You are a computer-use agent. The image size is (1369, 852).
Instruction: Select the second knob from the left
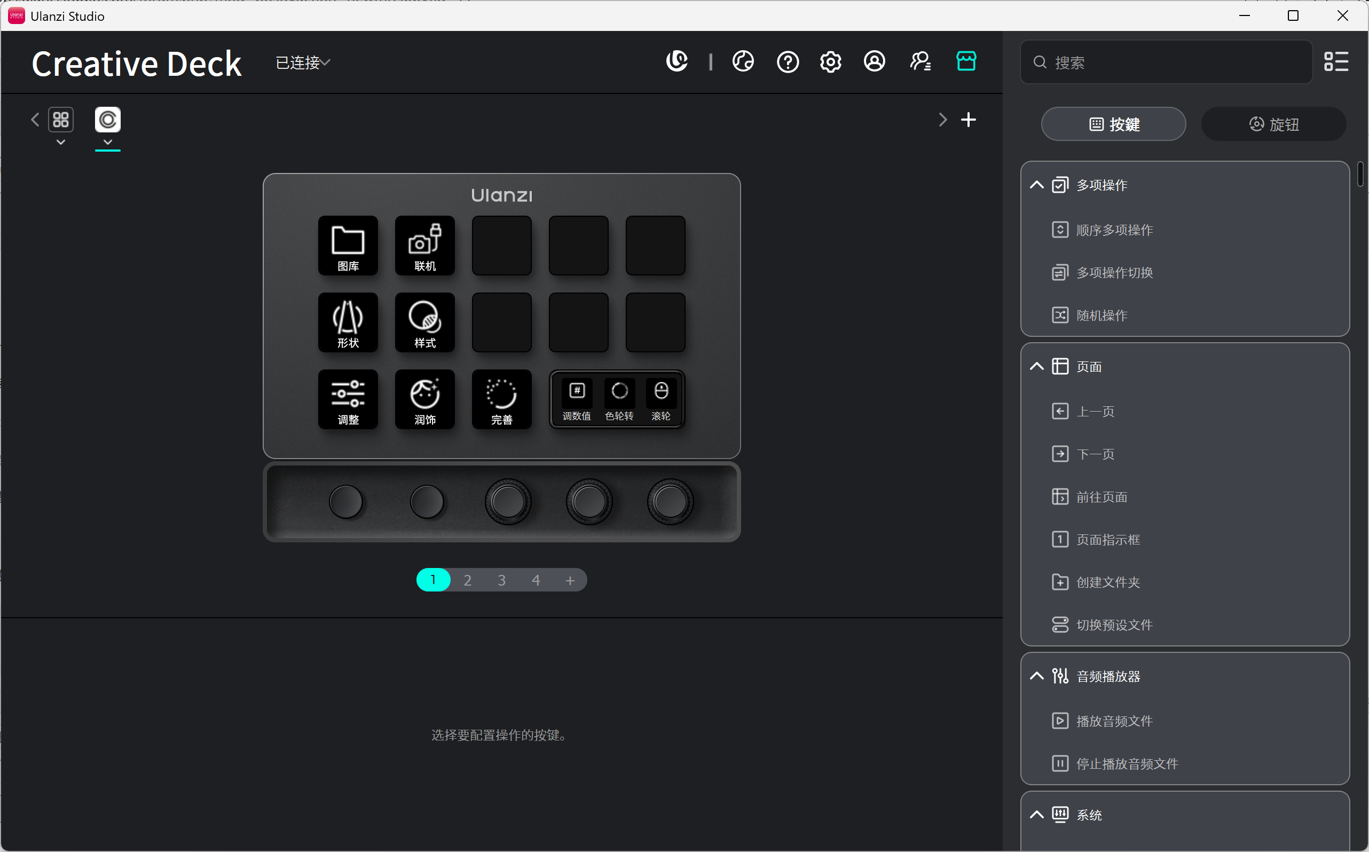coord(427,501)
